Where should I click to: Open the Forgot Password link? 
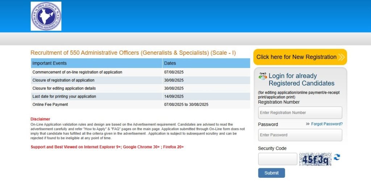[x=327, y=124]
